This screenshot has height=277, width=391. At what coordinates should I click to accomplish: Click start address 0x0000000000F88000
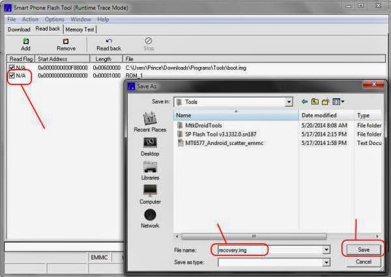pyautogui.click(x=63, y=68)
